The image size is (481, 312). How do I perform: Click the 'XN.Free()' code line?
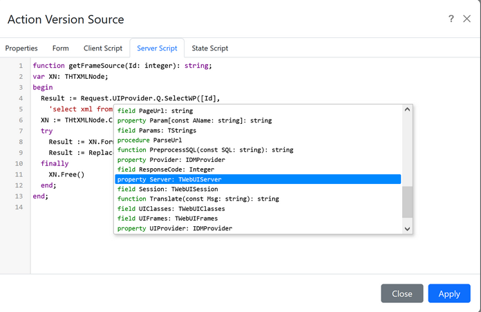coord(66,174)
